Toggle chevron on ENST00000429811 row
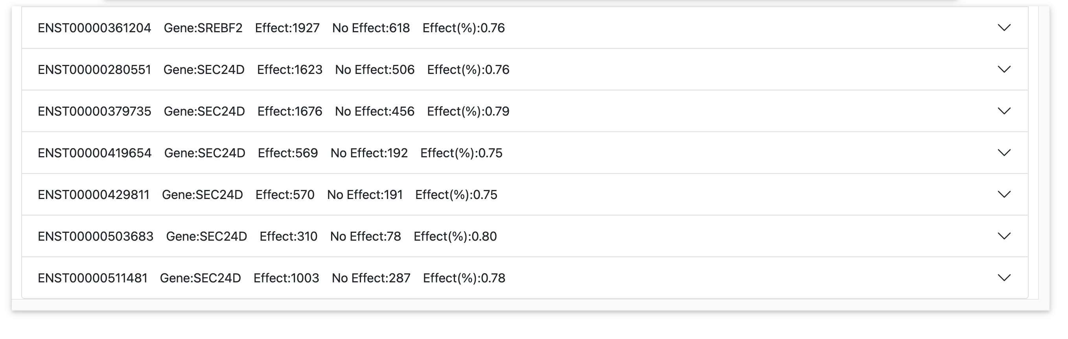This screenshot has height=339, width=1068. [x=1004, y=194]
